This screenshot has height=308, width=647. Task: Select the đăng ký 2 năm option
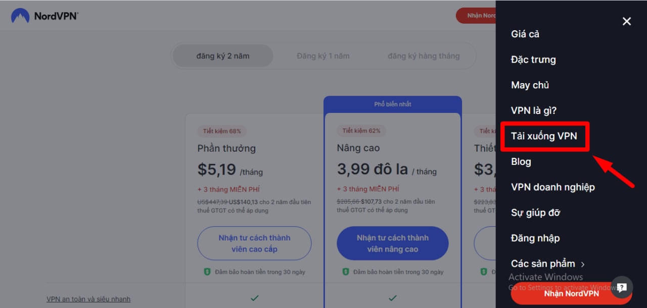[223, 56]
